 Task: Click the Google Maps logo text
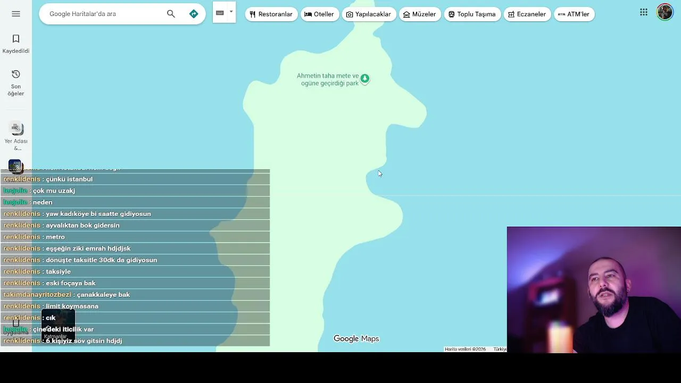click(x=356, y=339)
